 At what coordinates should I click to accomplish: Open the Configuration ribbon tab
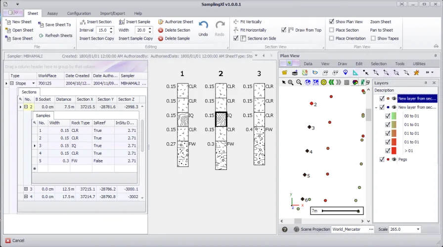click(79, 13)
